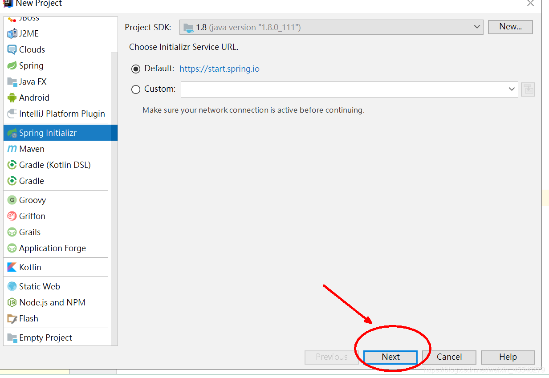
Task: Click the JBoss icon at list top
Action: point(12,19)
